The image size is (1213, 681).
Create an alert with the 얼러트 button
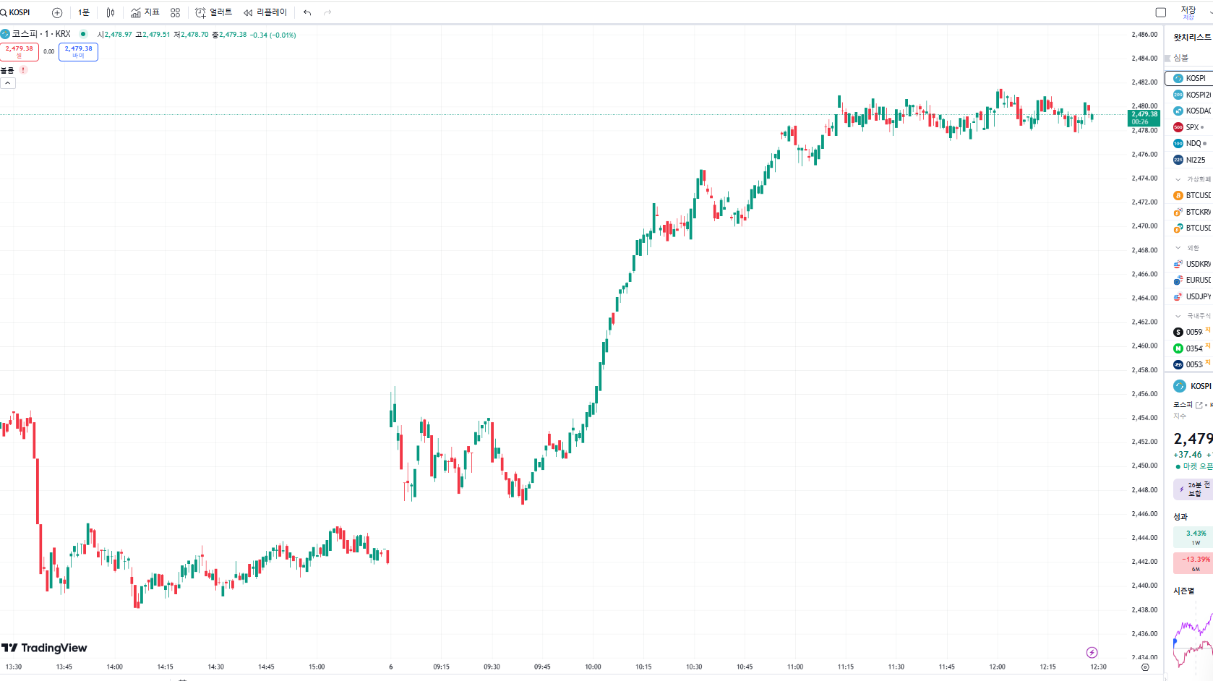(x=213, y=12)
